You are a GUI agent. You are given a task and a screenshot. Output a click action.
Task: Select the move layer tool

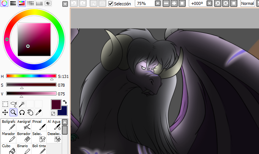pyautogui.click(x=5, y=113)
